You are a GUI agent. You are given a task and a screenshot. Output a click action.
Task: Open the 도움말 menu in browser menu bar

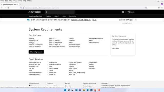pos(29,1)
